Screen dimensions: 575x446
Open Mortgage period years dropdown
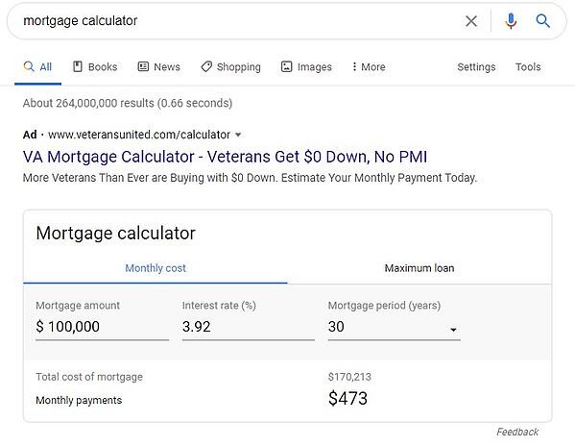click(395, 327)
